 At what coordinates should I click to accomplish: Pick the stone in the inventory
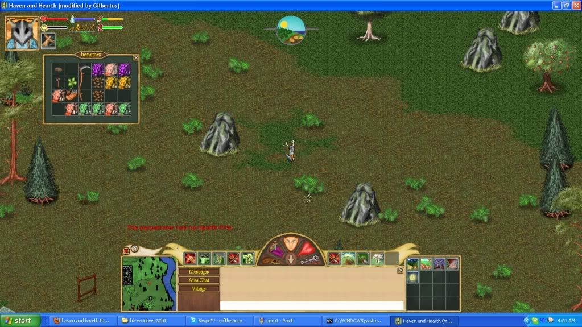click(x=58, y=69)
